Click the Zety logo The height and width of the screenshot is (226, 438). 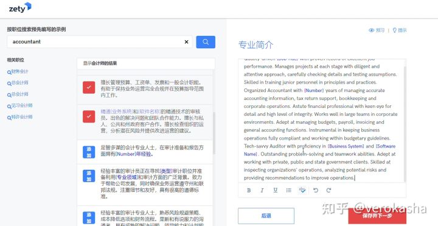click(20, 7)
